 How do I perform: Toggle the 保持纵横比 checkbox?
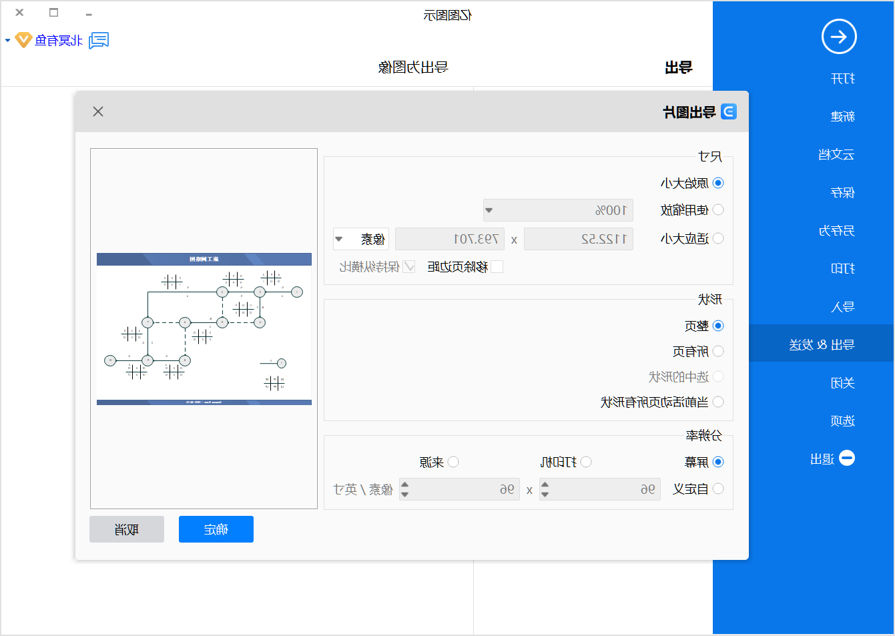point(409,266)
